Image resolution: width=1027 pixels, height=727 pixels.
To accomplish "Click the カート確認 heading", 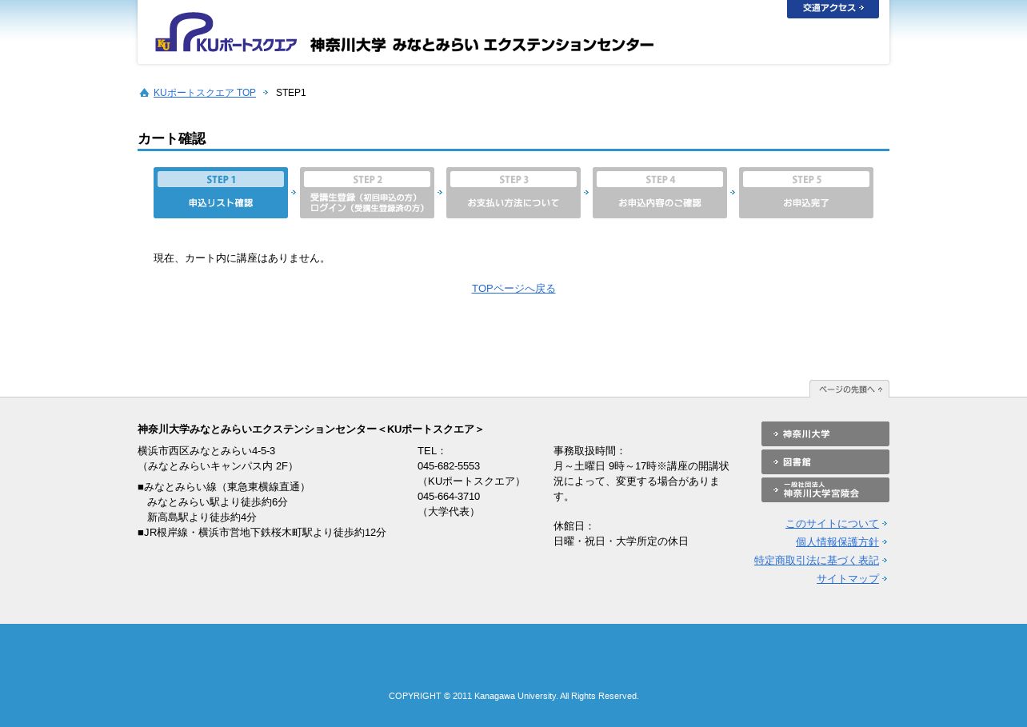I will [x=171, y=138].
